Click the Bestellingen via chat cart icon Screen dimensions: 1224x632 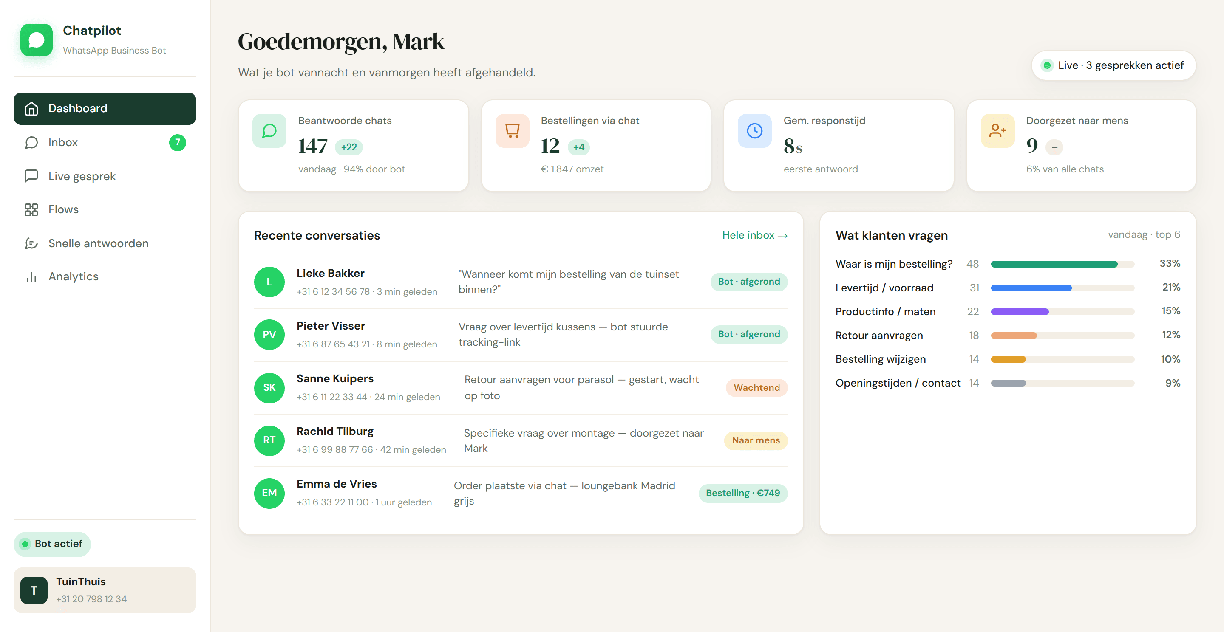point(512,130)
